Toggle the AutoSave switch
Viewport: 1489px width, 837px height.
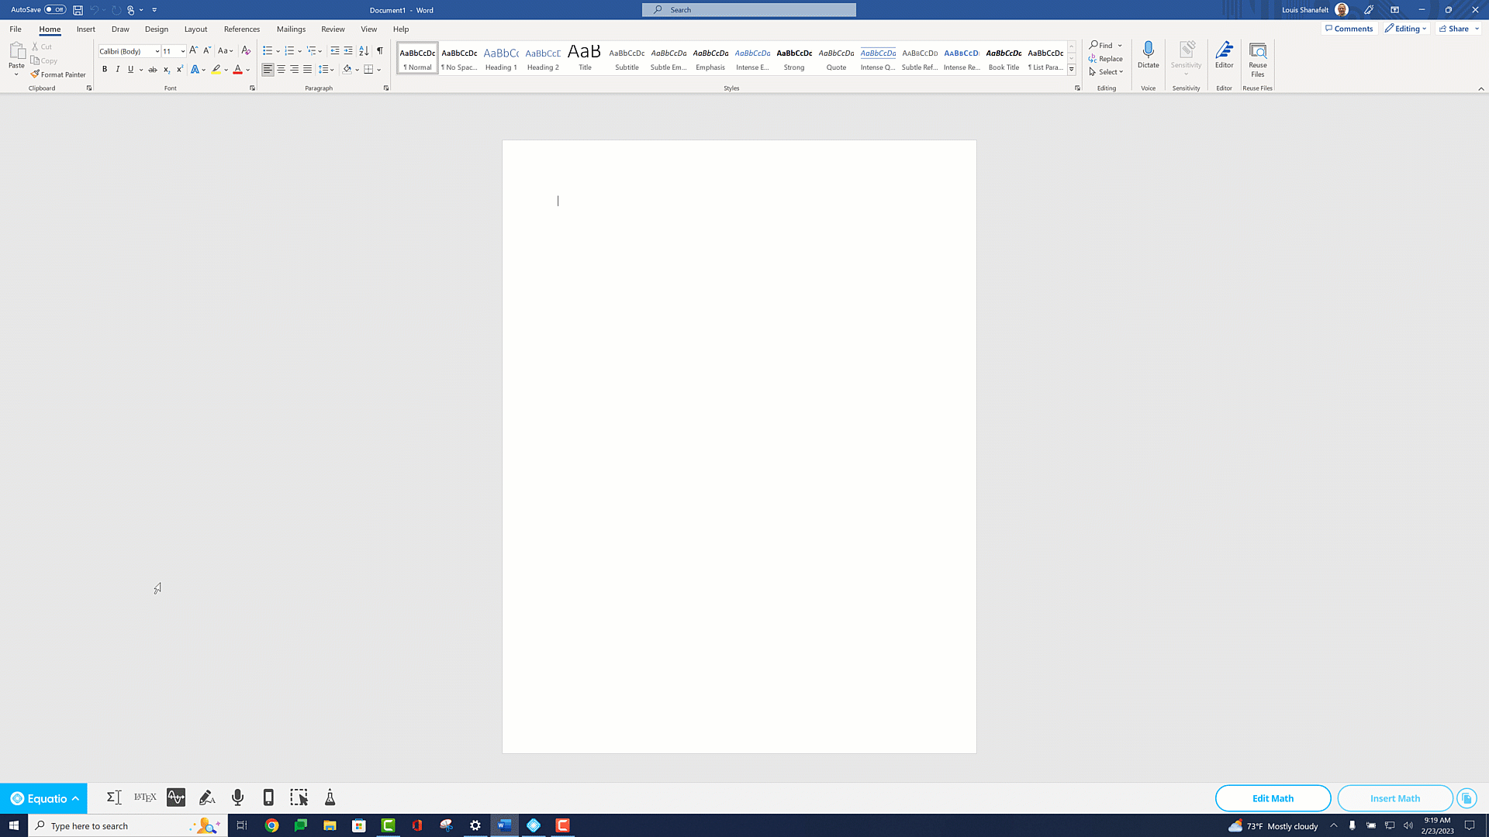pyautogui.click(x=54, y=10)
